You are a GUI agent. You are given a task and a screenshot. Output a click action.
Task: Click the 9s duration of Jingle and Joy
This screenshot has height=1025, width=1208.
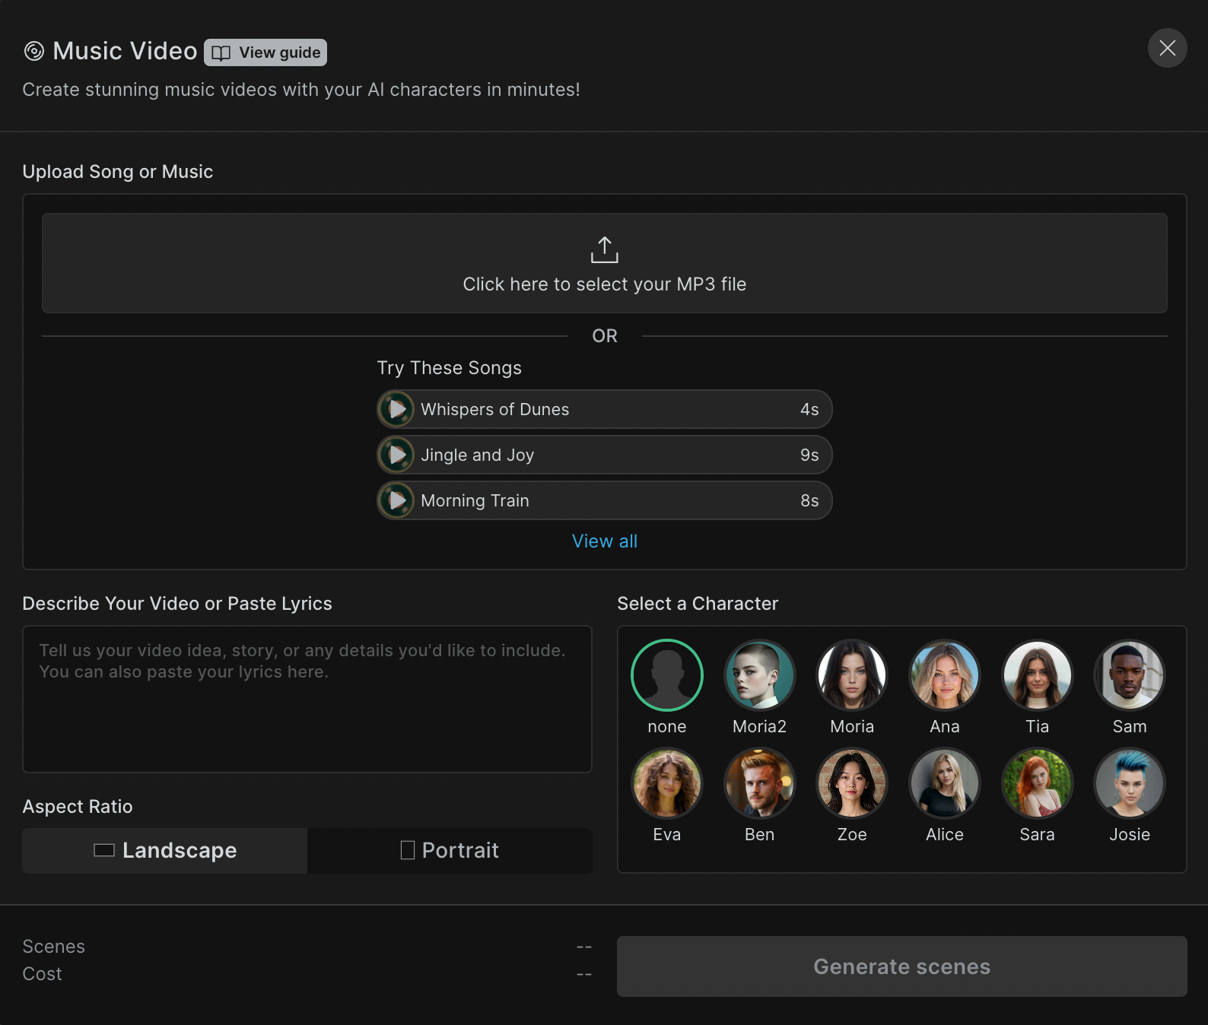(809, 455)
